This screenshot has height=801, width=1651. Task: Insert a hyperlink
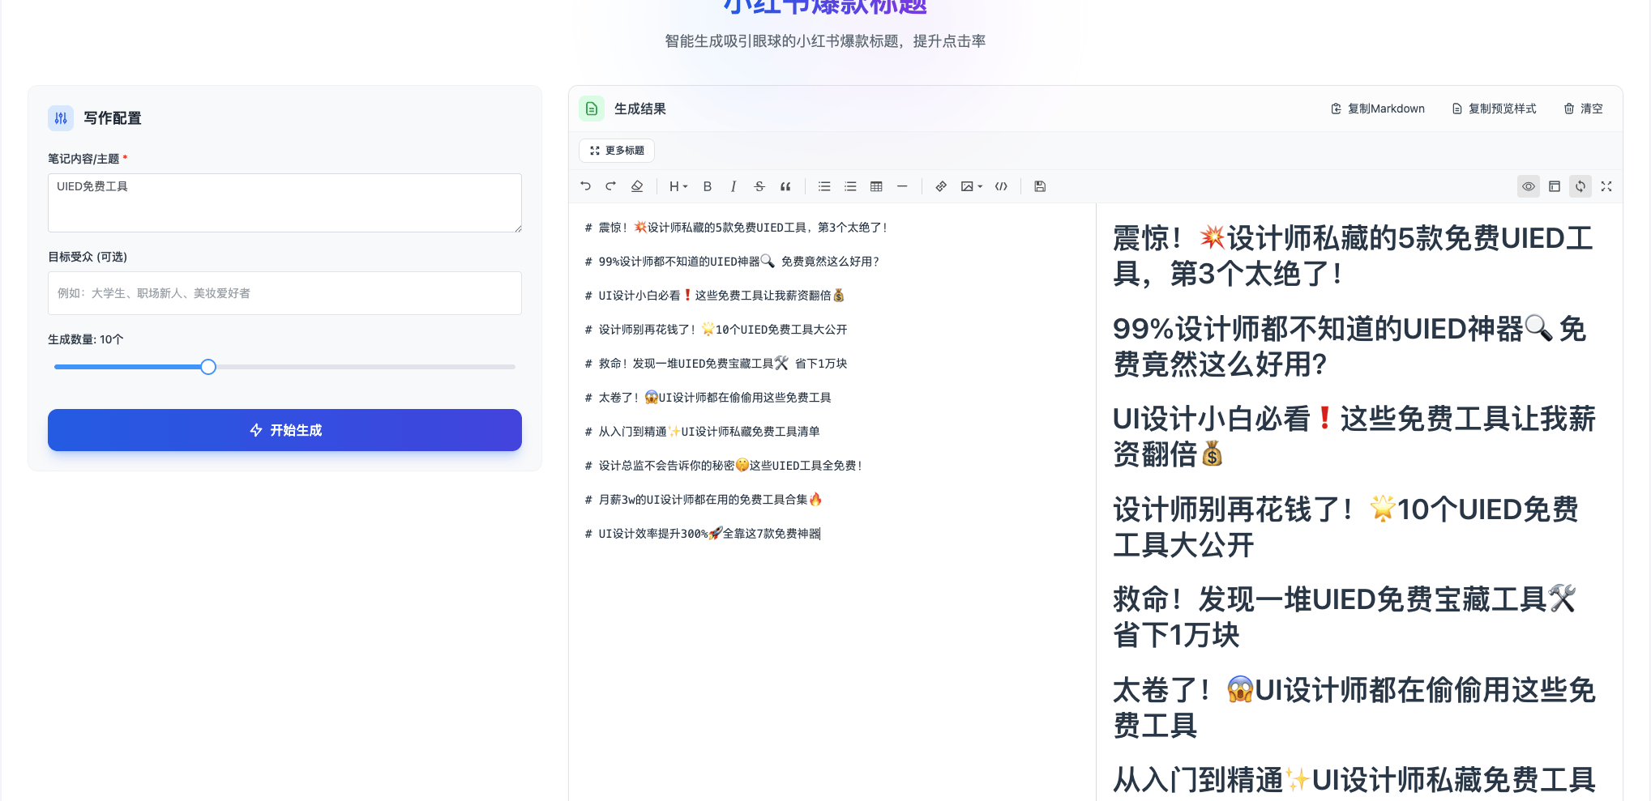tap(941, 186)
